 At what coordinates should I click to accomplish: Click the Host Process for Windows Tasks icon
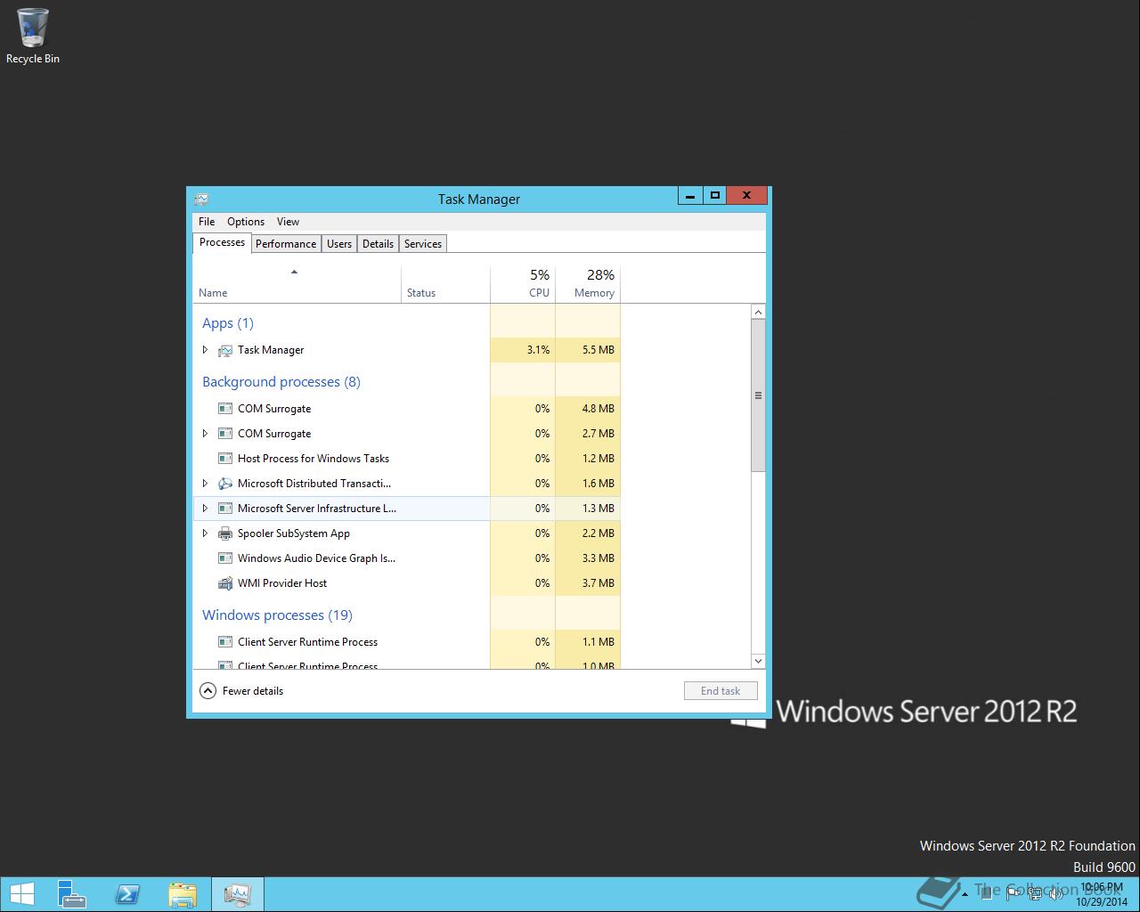click(225, 459)
